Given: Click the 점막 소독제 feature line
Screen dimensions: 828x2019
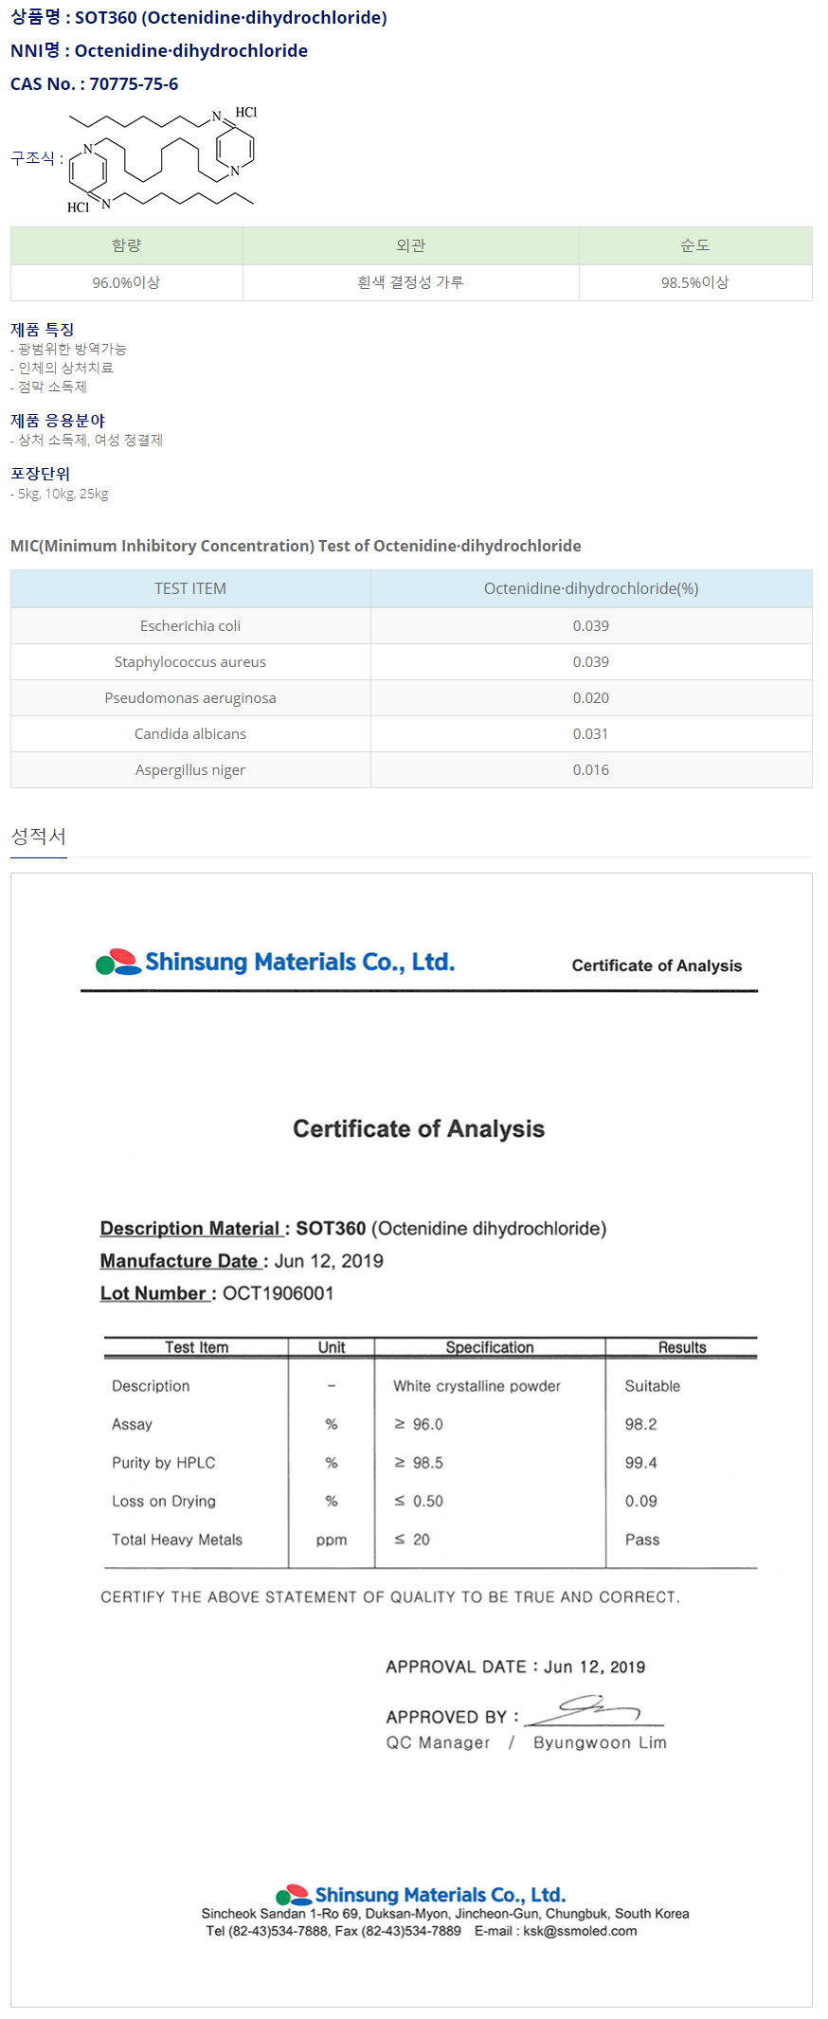Looking at the screenshot, I should pos(48,388).
